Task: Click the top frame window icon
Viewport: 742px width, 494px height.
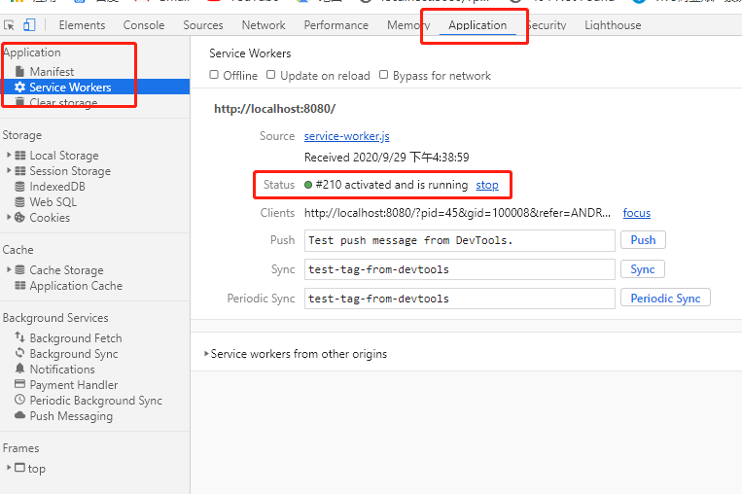Action: click(19, 468)
